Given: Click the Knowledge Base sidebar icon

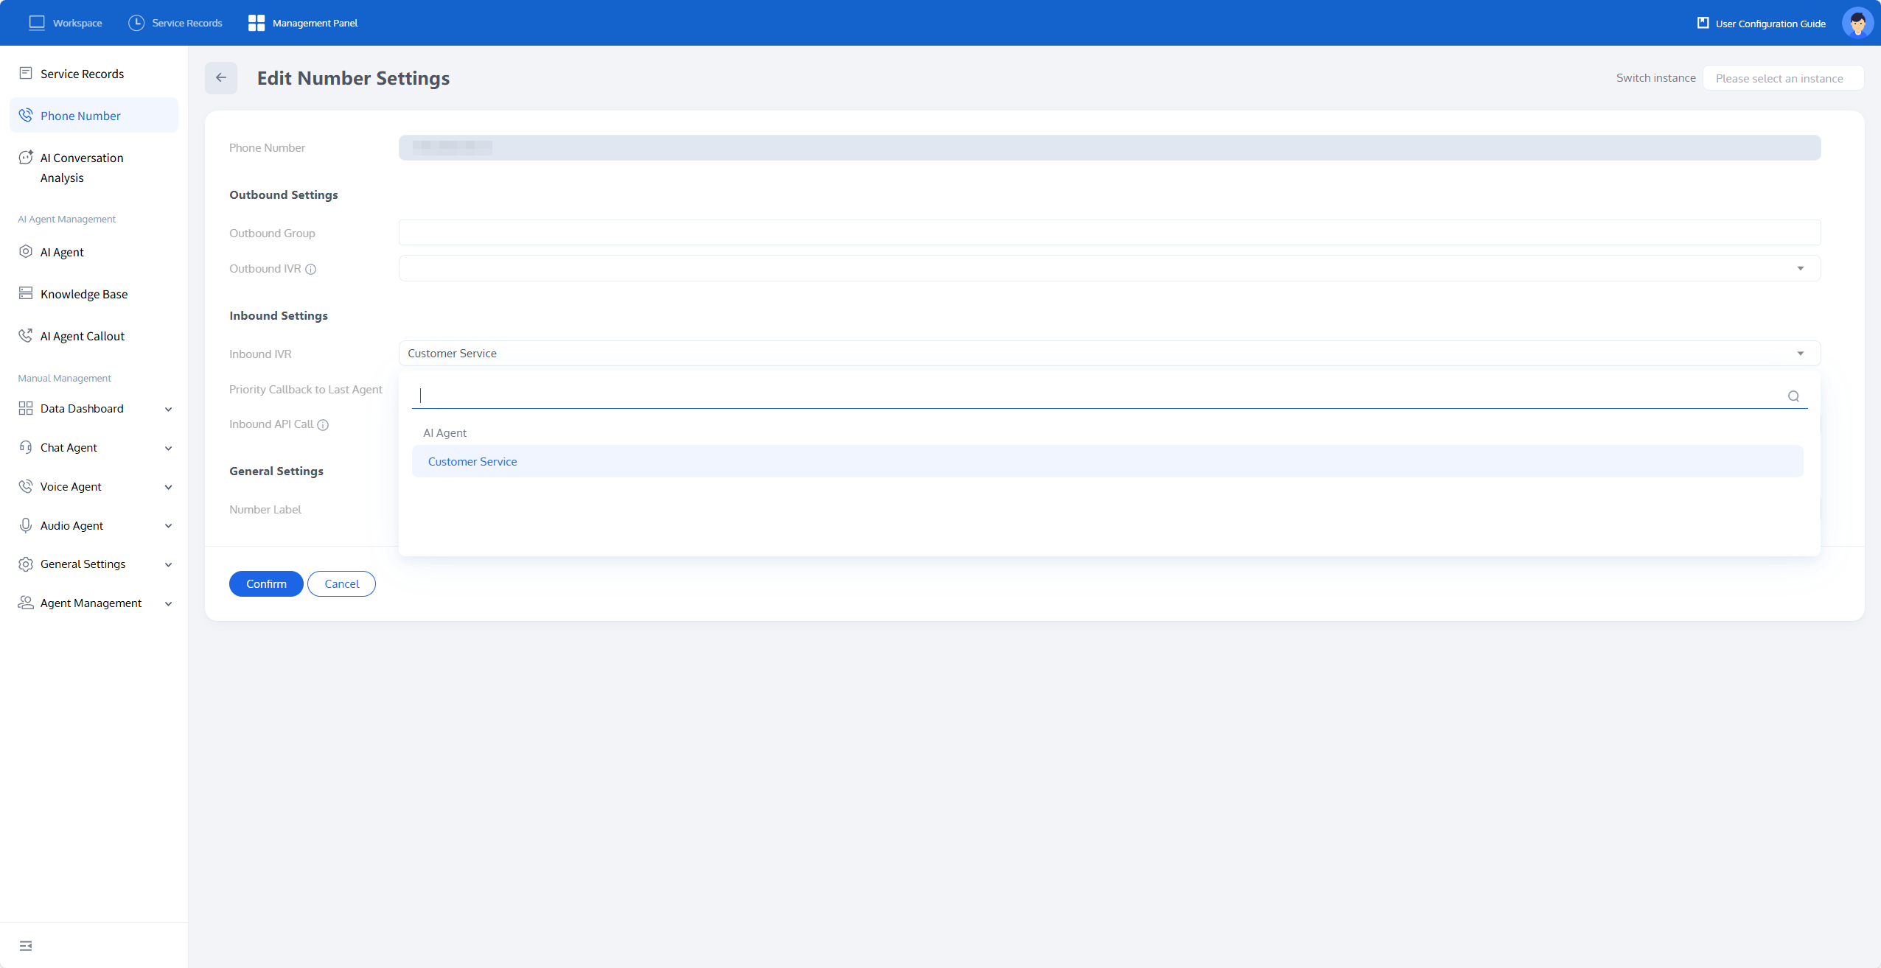Looking at the screenshot, I should 26,294.
